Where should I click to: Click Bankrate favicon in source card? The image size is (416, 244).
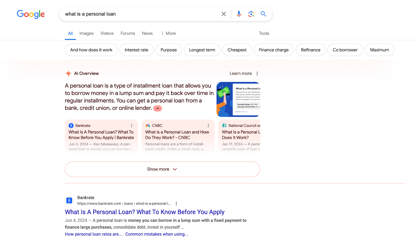(x=71, y=126)
